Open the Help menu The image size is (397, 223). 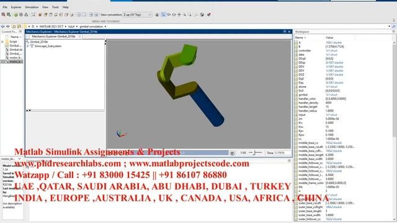65,7
